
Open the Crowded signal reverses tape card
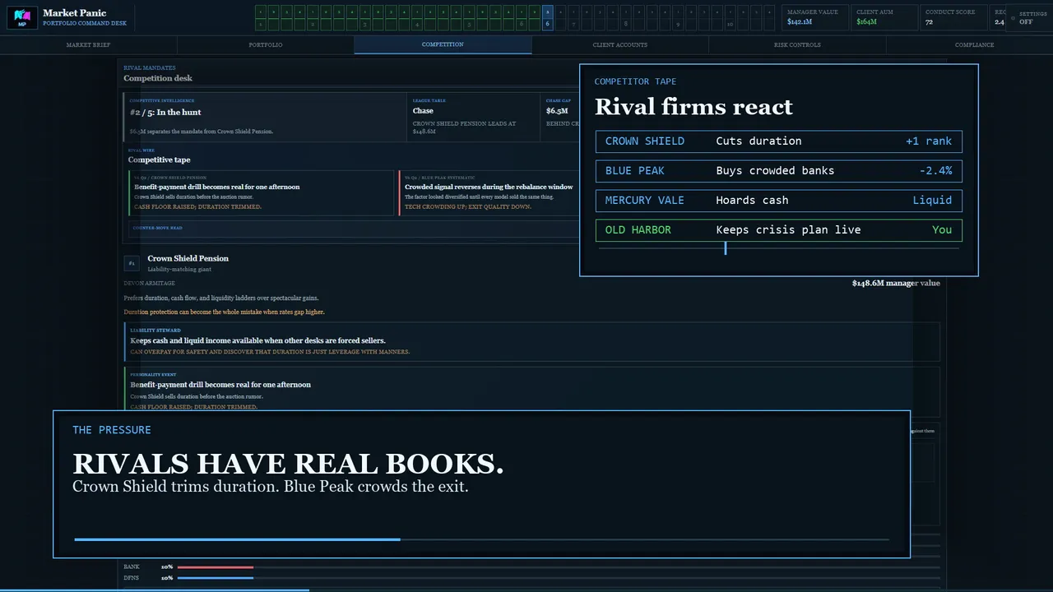[x=489, y=193]
